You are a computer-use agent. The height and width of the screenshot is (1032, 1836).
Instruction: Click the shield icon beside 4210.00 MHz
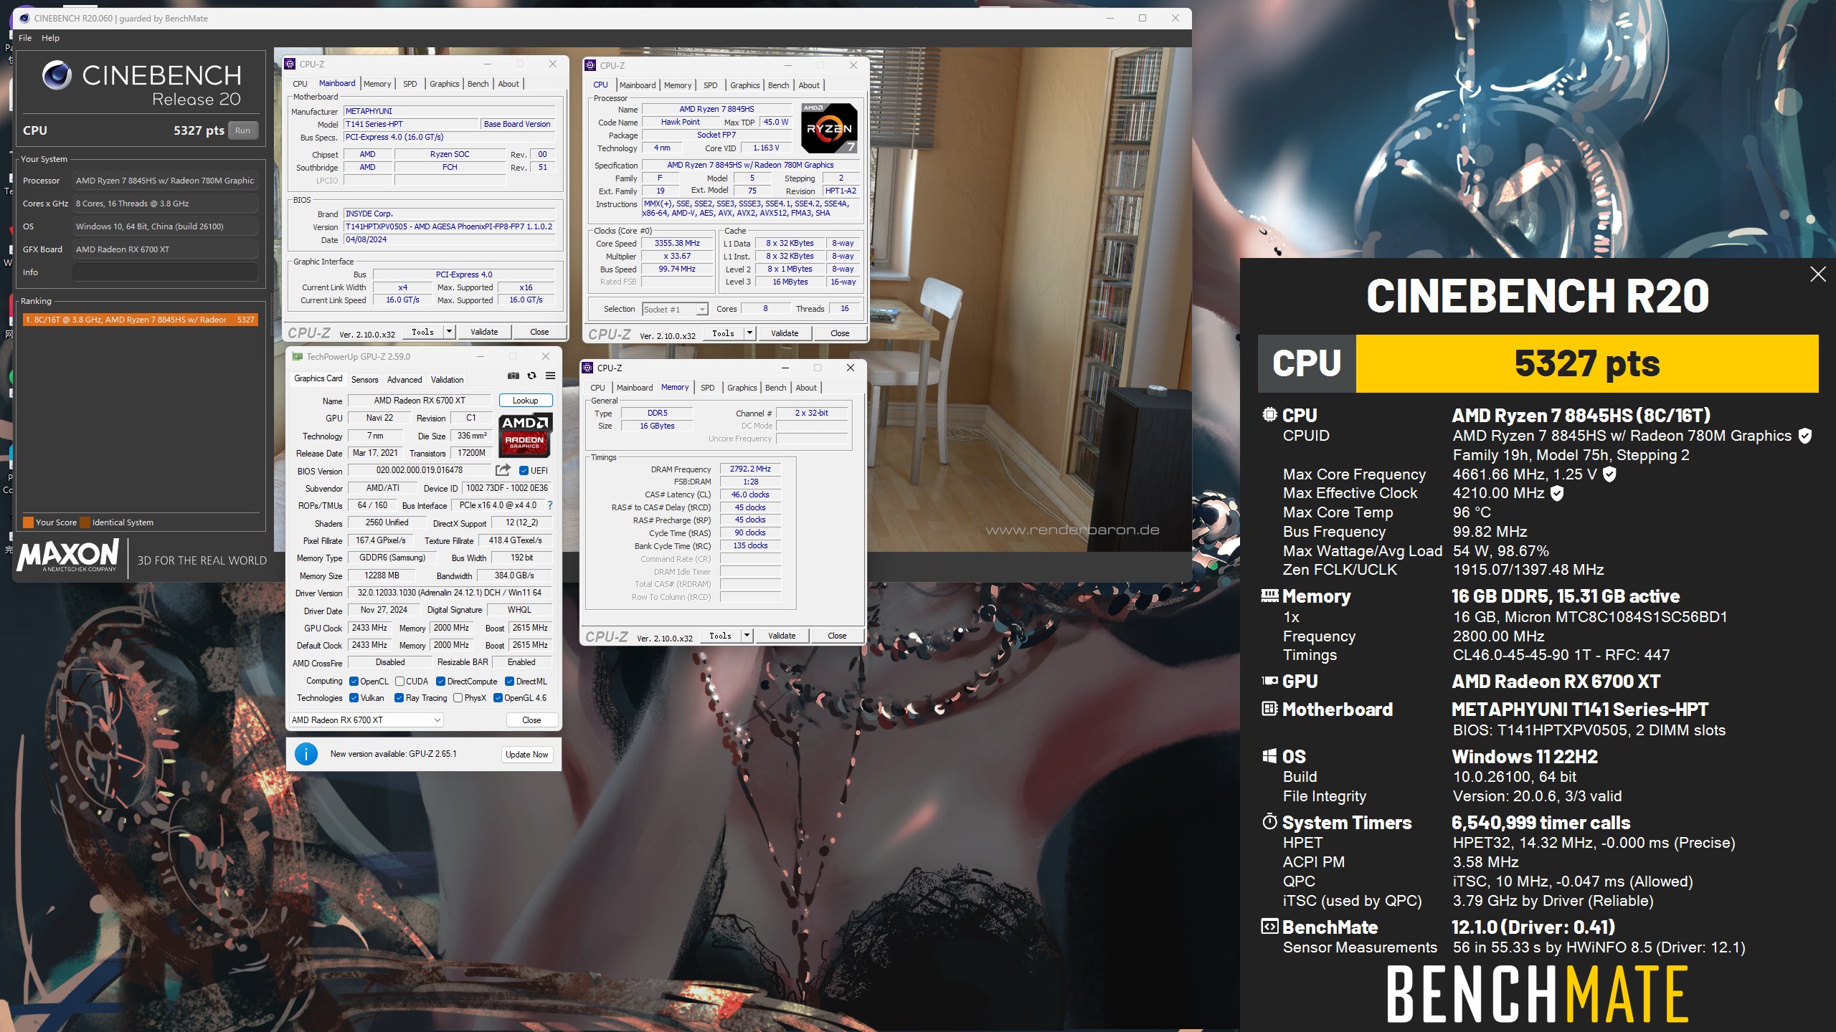1556,493
